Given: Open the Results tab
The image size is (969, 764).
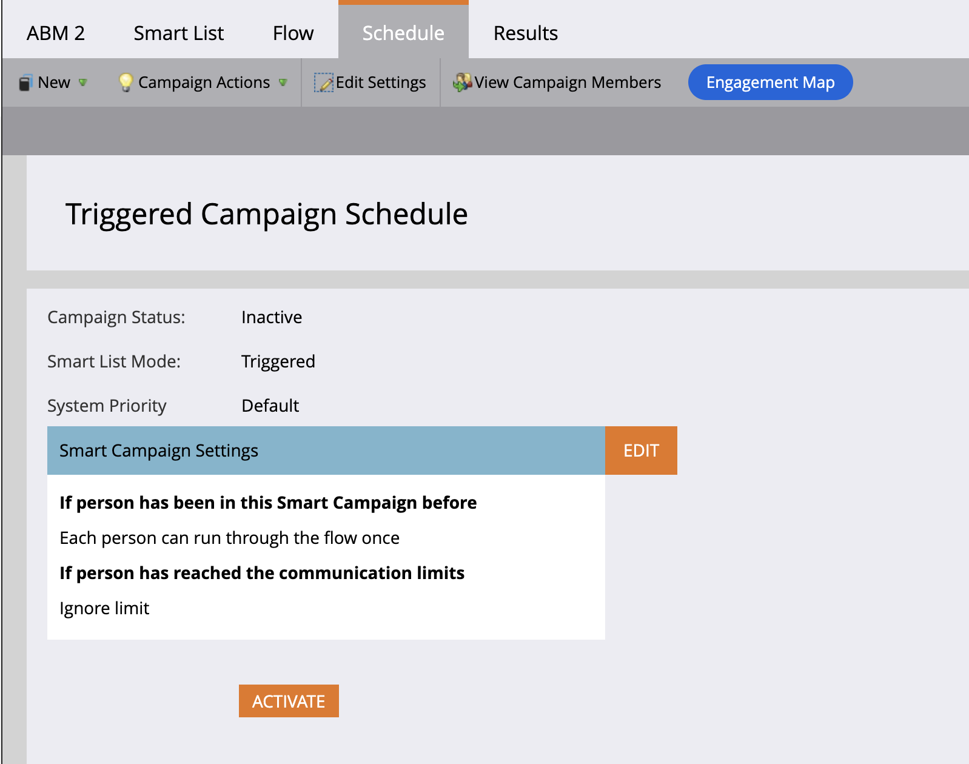Looking at the screenshot, I should (526, 33).
